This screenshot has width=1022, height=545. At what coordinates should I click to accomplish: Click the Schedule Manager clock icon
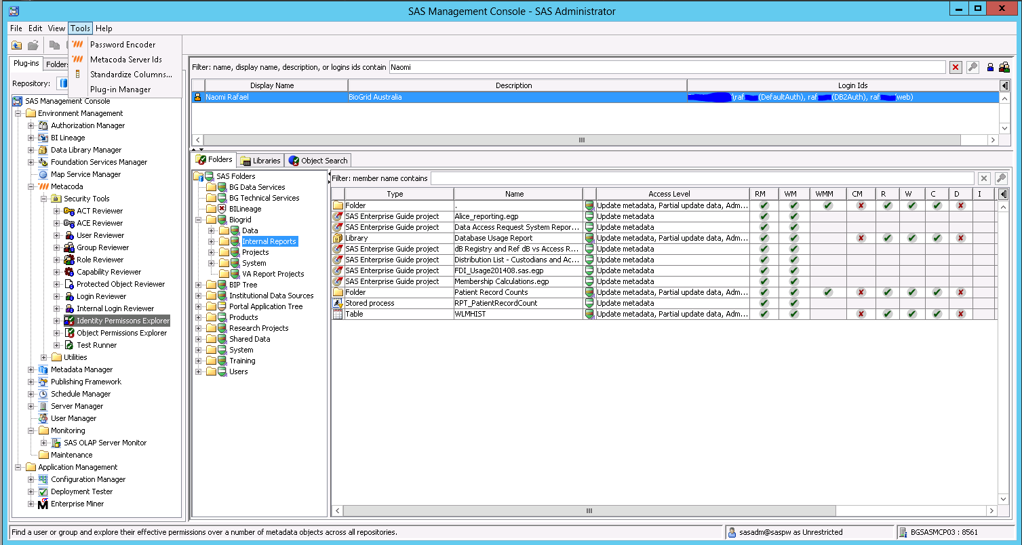[43, 394]
